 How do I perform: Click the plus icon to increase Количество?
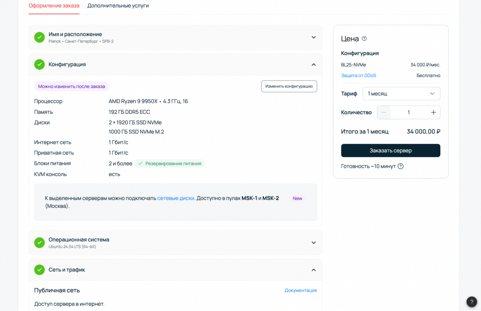pos(433,113)
